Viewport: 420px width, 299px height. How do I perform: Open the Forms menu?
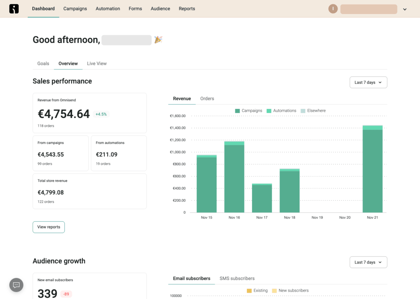coord(135,9)
